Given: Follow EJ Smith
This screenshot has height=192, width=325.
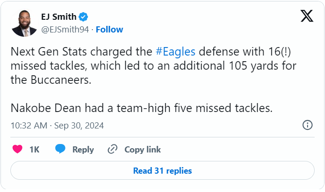Looking at the screenshot, I should [110, 29].
